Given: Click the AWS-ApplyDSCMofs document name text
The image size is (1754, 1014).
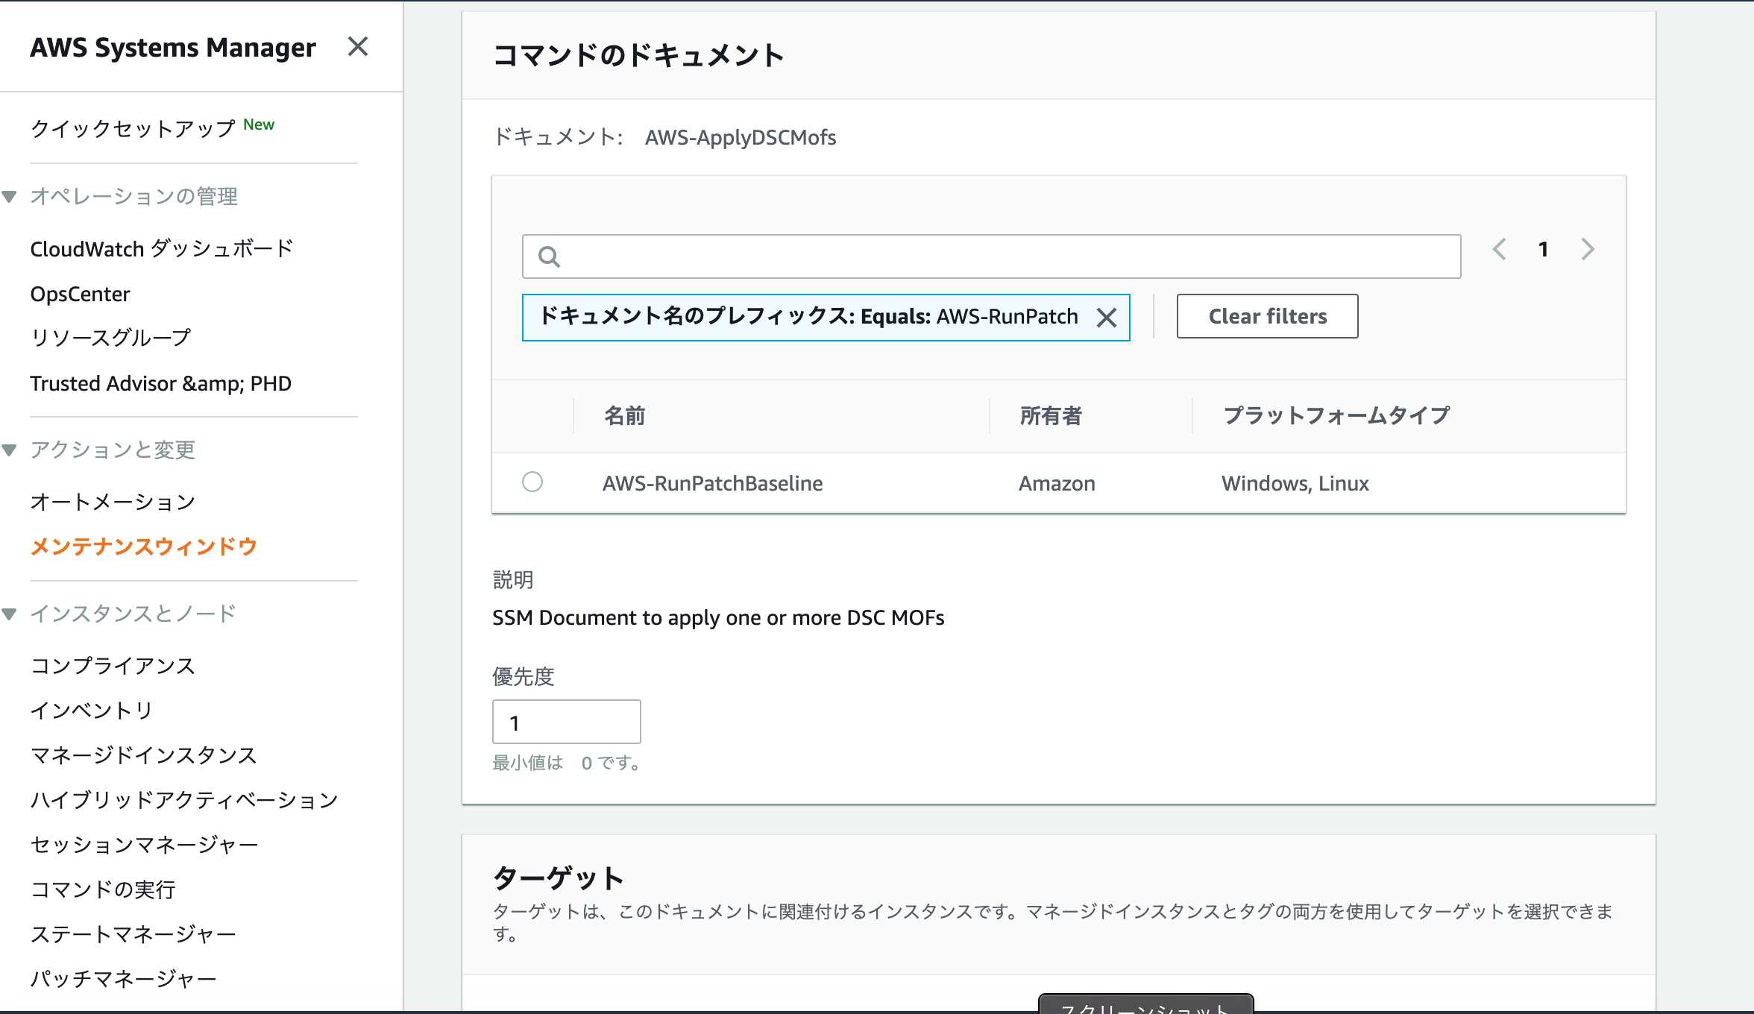Looking at the screenshot, I should (x=741, y=138).
